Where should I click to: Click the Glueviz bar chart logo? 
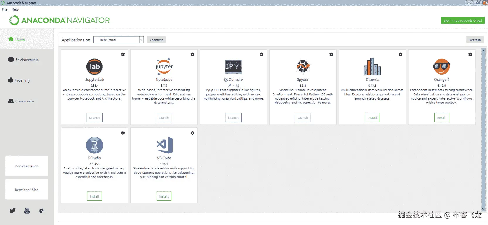coord(372,67)
